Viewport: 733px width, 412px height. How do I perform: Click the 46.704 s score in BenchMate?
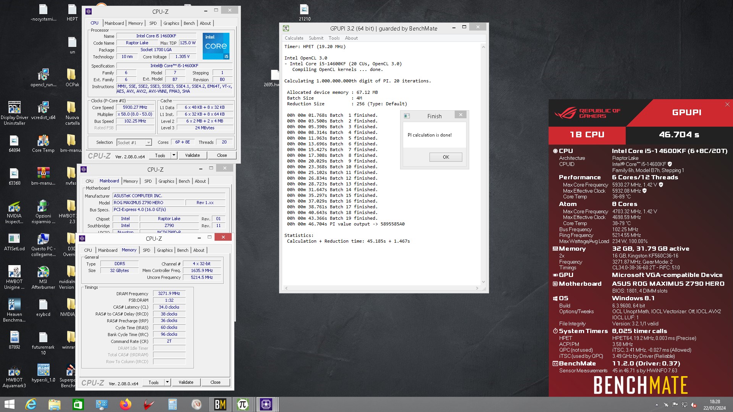[679, 135]
